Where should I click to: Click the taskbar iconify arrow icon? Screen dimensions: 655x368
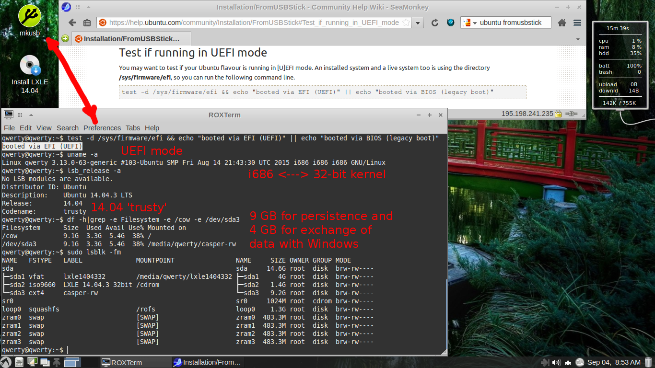pos(58,362)
